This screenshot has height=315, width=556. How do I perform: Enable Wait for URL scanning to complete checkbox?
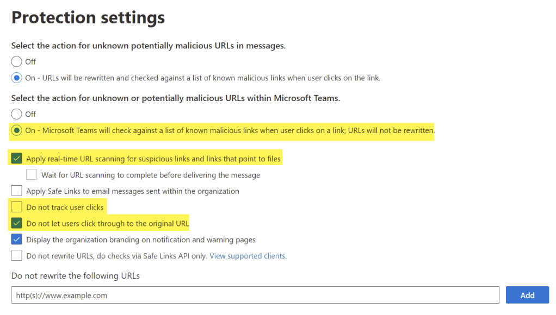pos(32,175)
